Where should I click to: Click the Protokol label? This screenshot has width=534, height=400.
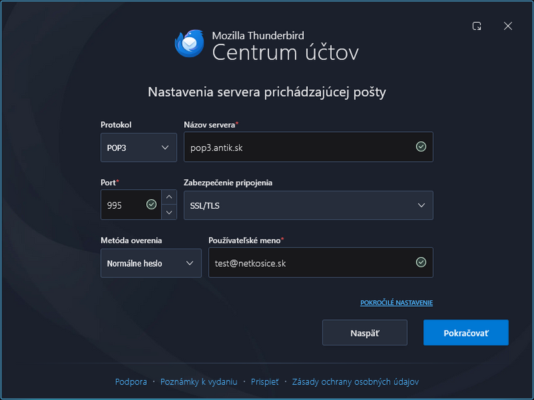tap(116, 125)
